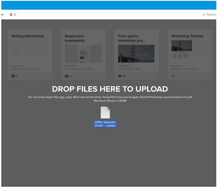Click the Project team link
Viewport: 218px width, 188px height.
(x=211, y=14)
